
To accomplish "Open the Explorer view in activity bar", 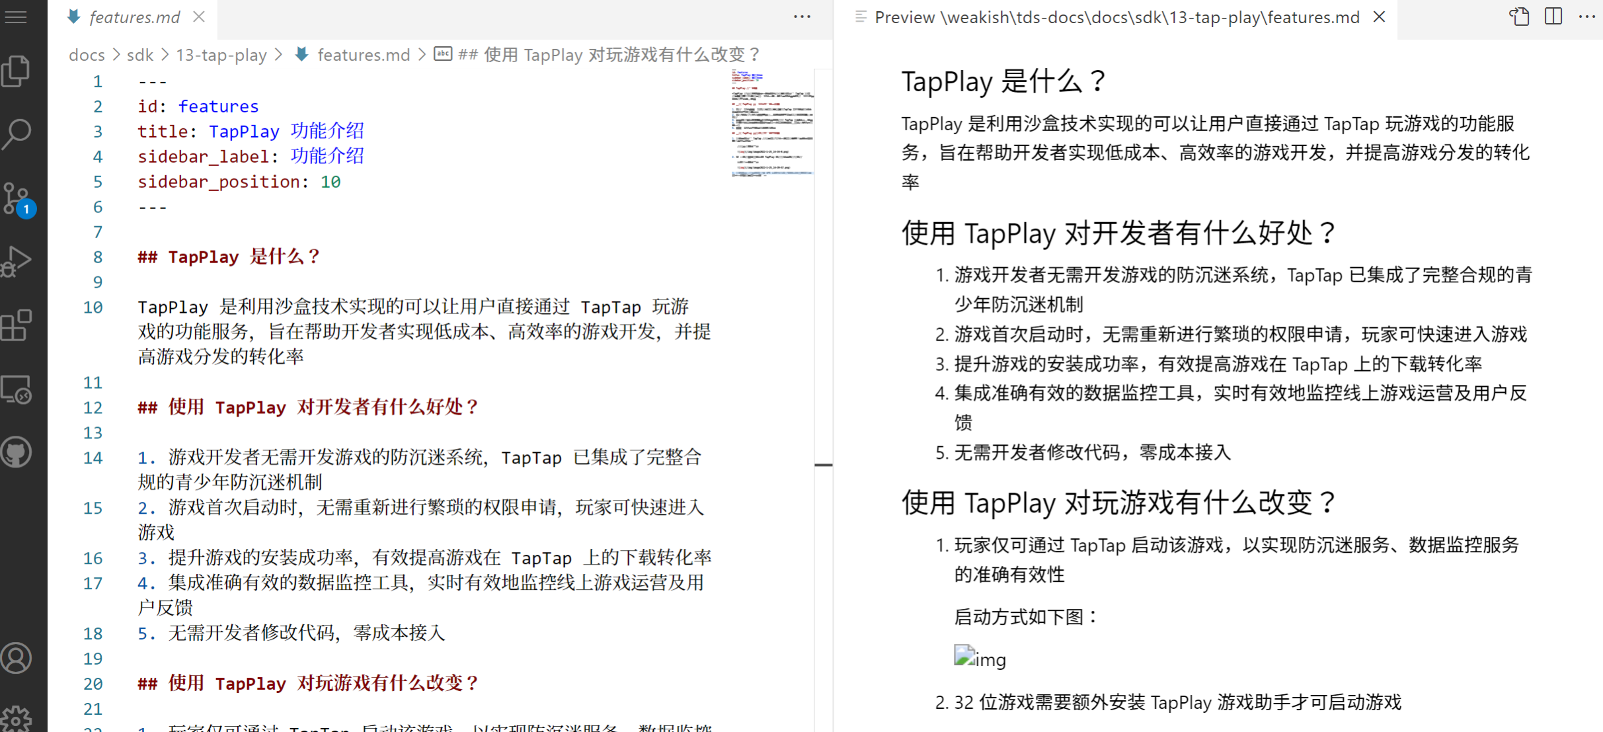I will [x=17, y=71].
